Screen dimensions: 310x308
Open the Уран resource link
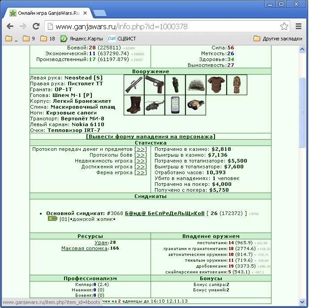click(x=101, y=242)
